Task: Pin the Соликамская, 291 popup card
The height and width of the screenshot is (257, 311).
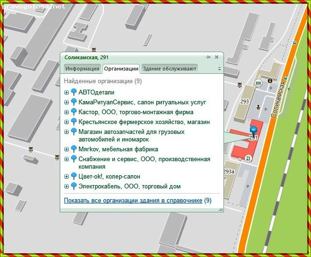Action: pyautogui.click(x=208, y=57)
